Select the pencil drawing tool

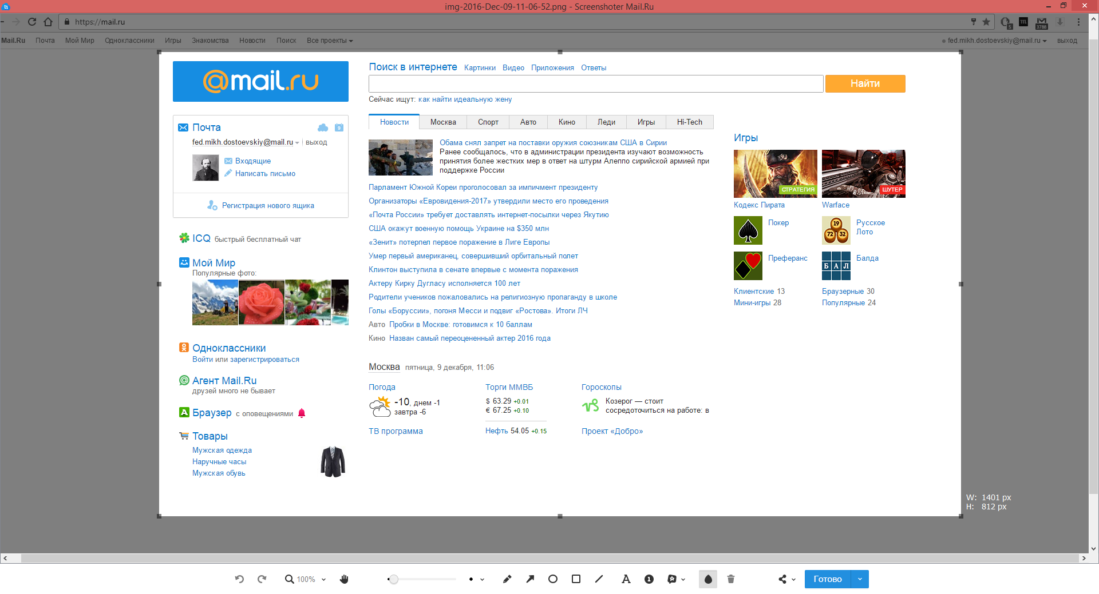[507, 579]
